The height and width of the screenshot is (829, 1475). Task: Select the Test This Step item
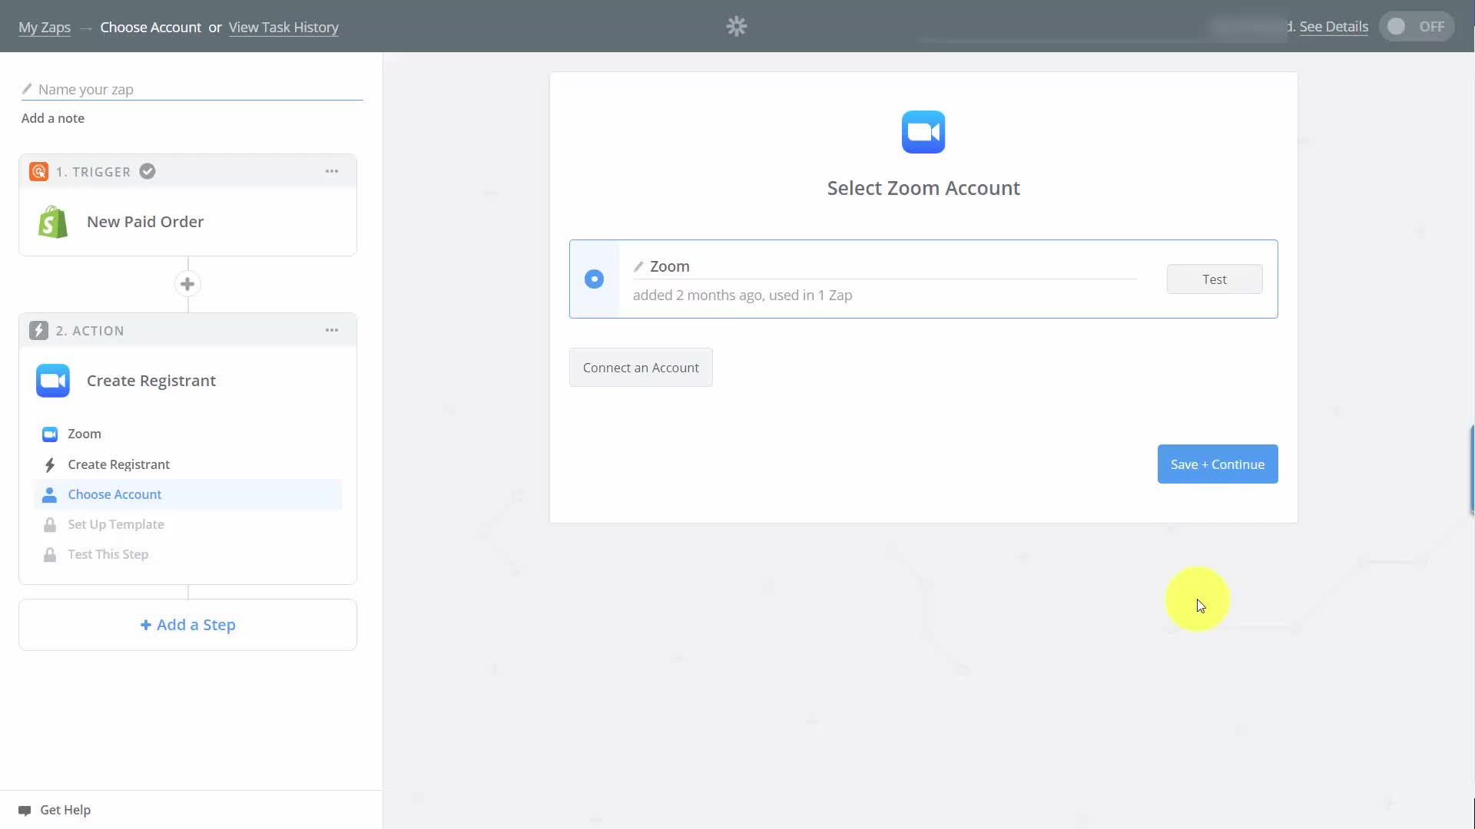point(187,554)
